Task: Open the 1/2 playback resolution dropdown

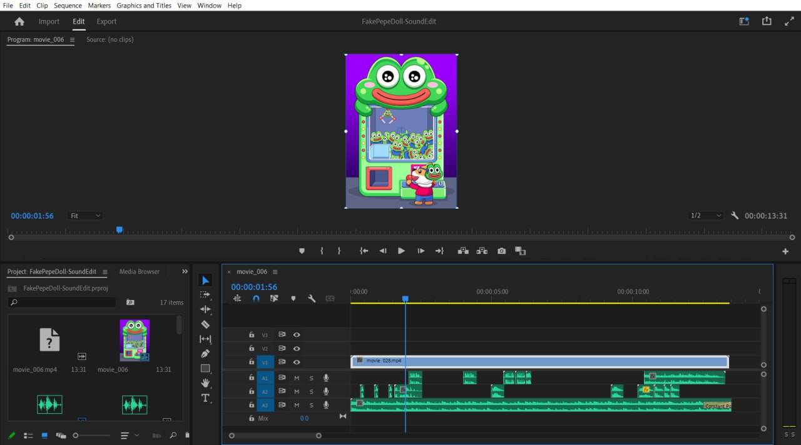Action: (705, 216)
